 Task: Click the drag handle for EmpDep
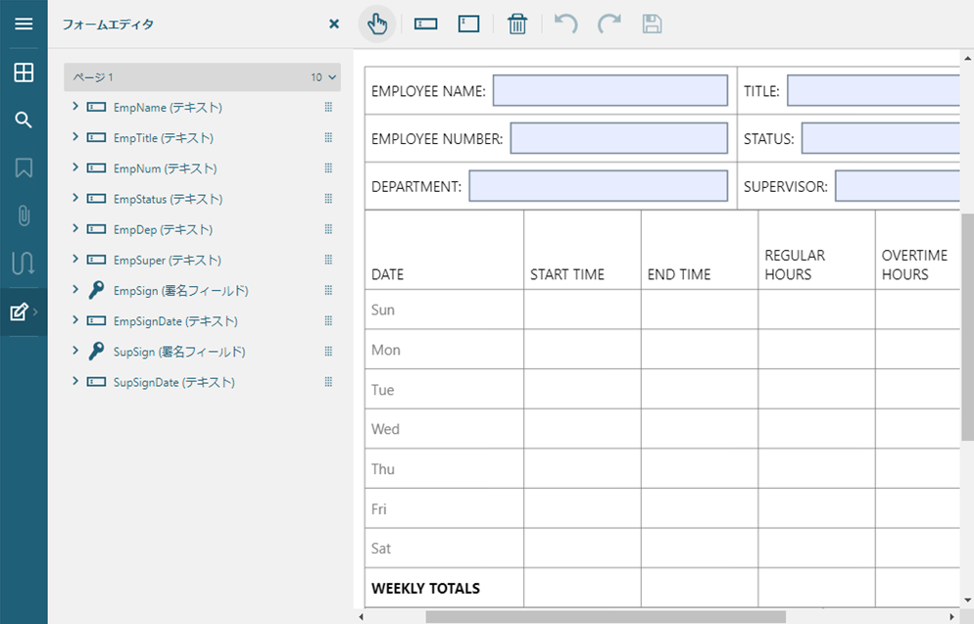tap(328, 230)
